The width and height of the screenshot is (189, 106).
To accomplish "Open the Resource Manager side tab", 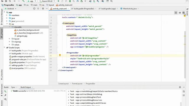I will pyautogui.click(x=1, y=17).
